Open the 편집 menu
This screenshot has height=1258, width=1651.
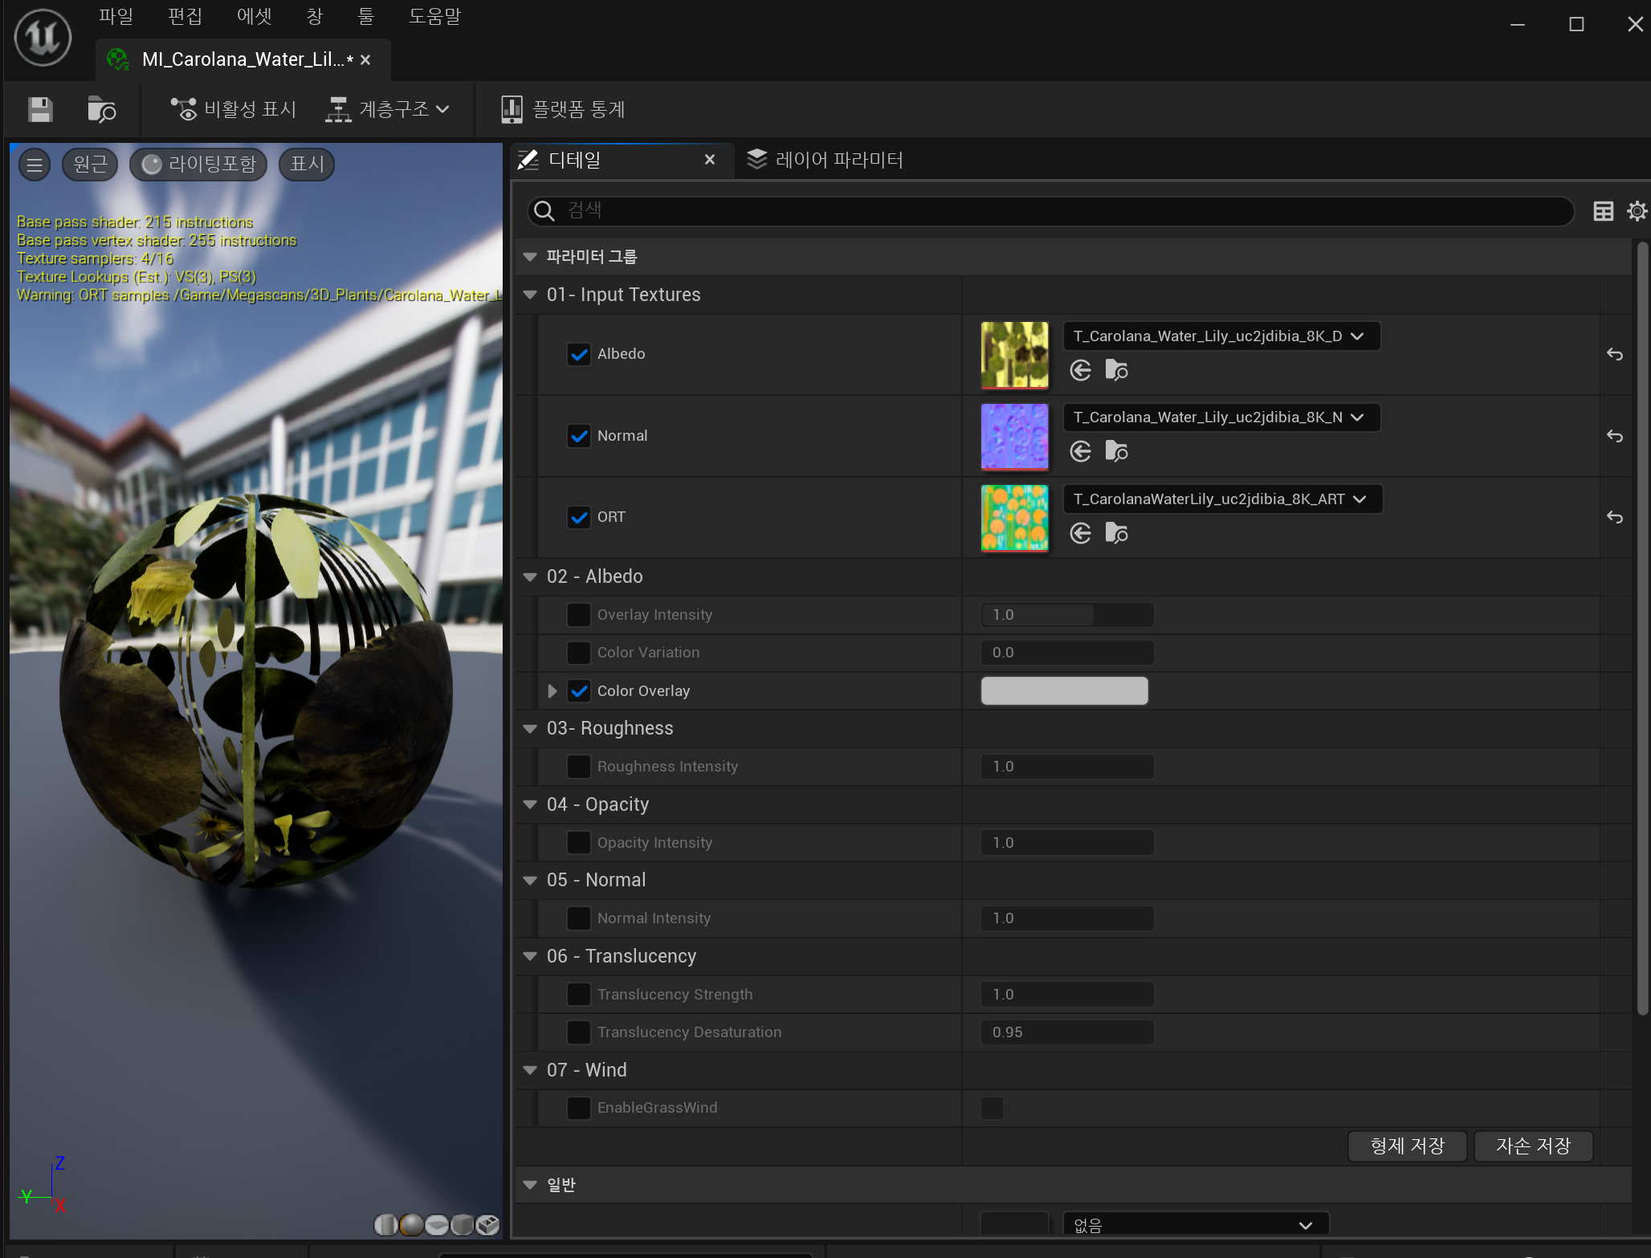pyautogui.click(x=185, y=16)
